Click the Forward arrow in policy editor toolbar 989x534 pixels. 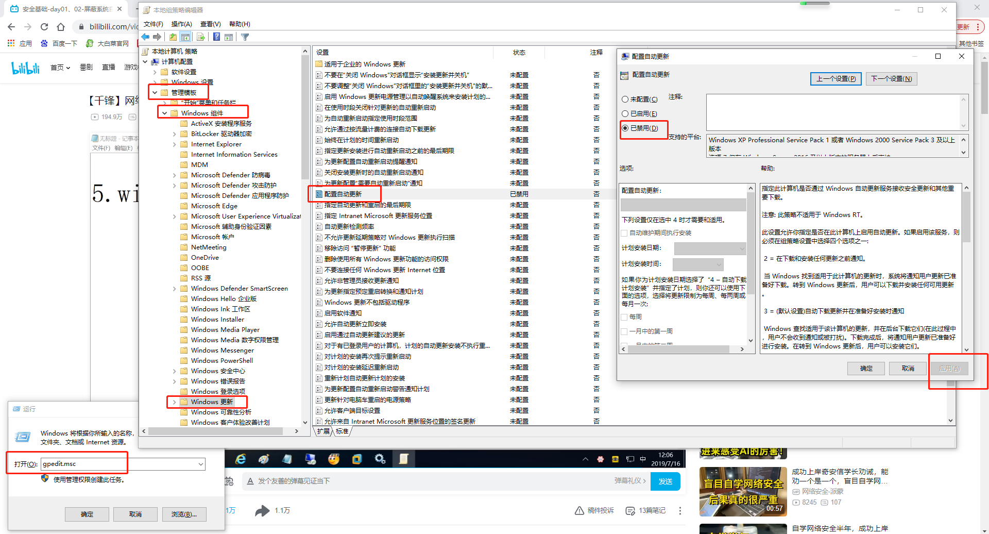point(157,37)
